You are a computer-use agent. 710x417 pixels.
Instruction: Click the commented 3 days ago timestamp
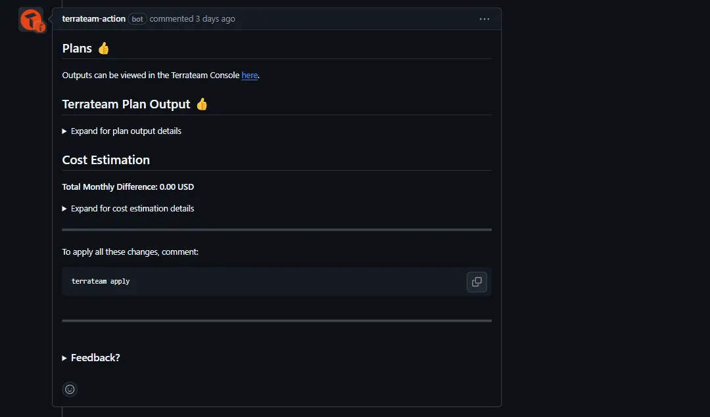[193, 19]
